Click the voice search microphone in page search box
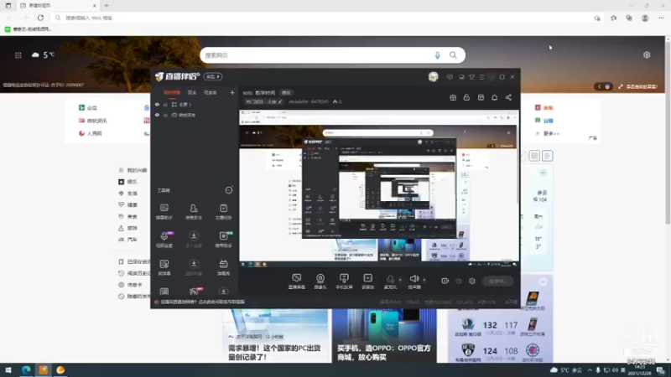Screen dimensions: 671x377 [x=437, y=55]
